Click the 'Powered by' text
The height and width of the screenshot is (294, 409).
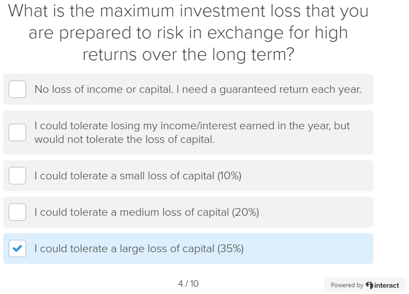click(x=347, y=285)
